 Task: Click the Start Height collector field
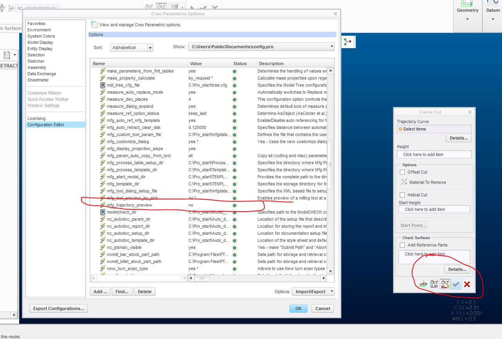(434, 209)
